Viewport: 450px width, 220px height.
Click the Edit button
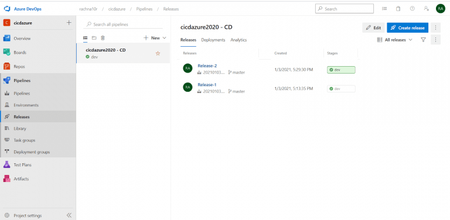click(373, 27)
